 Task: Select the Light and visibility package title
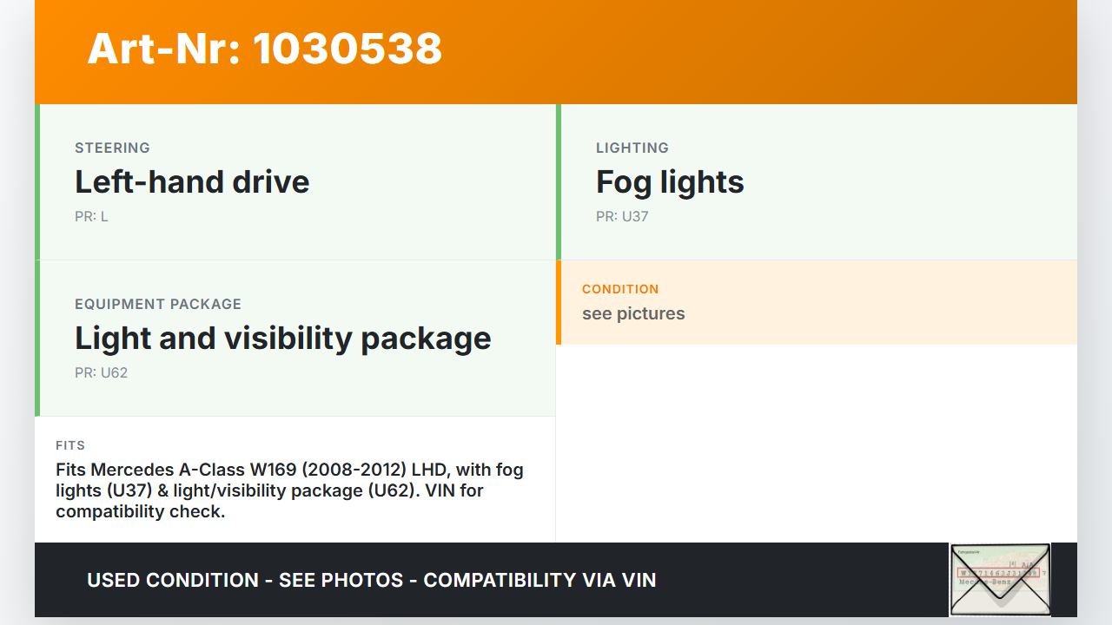pyautogui.click(x=283, y=339)
